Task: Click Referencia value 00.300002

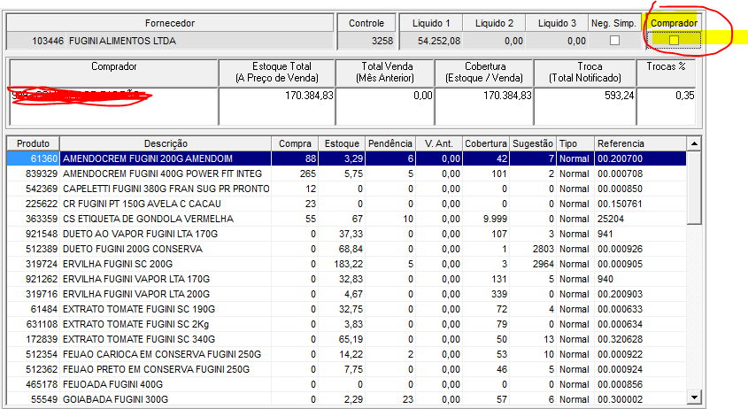Action: pyautogui.click(x=620, y=399)
